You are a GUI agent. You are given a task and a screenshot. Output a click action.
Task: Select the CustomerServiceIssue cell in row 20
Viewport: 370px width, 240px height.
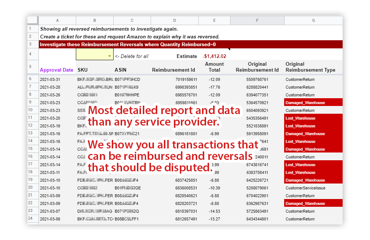coord(313,188)
